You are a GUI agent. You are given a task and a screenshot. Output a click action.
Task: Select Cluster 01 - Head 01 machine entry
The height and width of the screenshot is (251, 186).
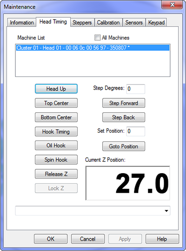click(x=93, y=48)
